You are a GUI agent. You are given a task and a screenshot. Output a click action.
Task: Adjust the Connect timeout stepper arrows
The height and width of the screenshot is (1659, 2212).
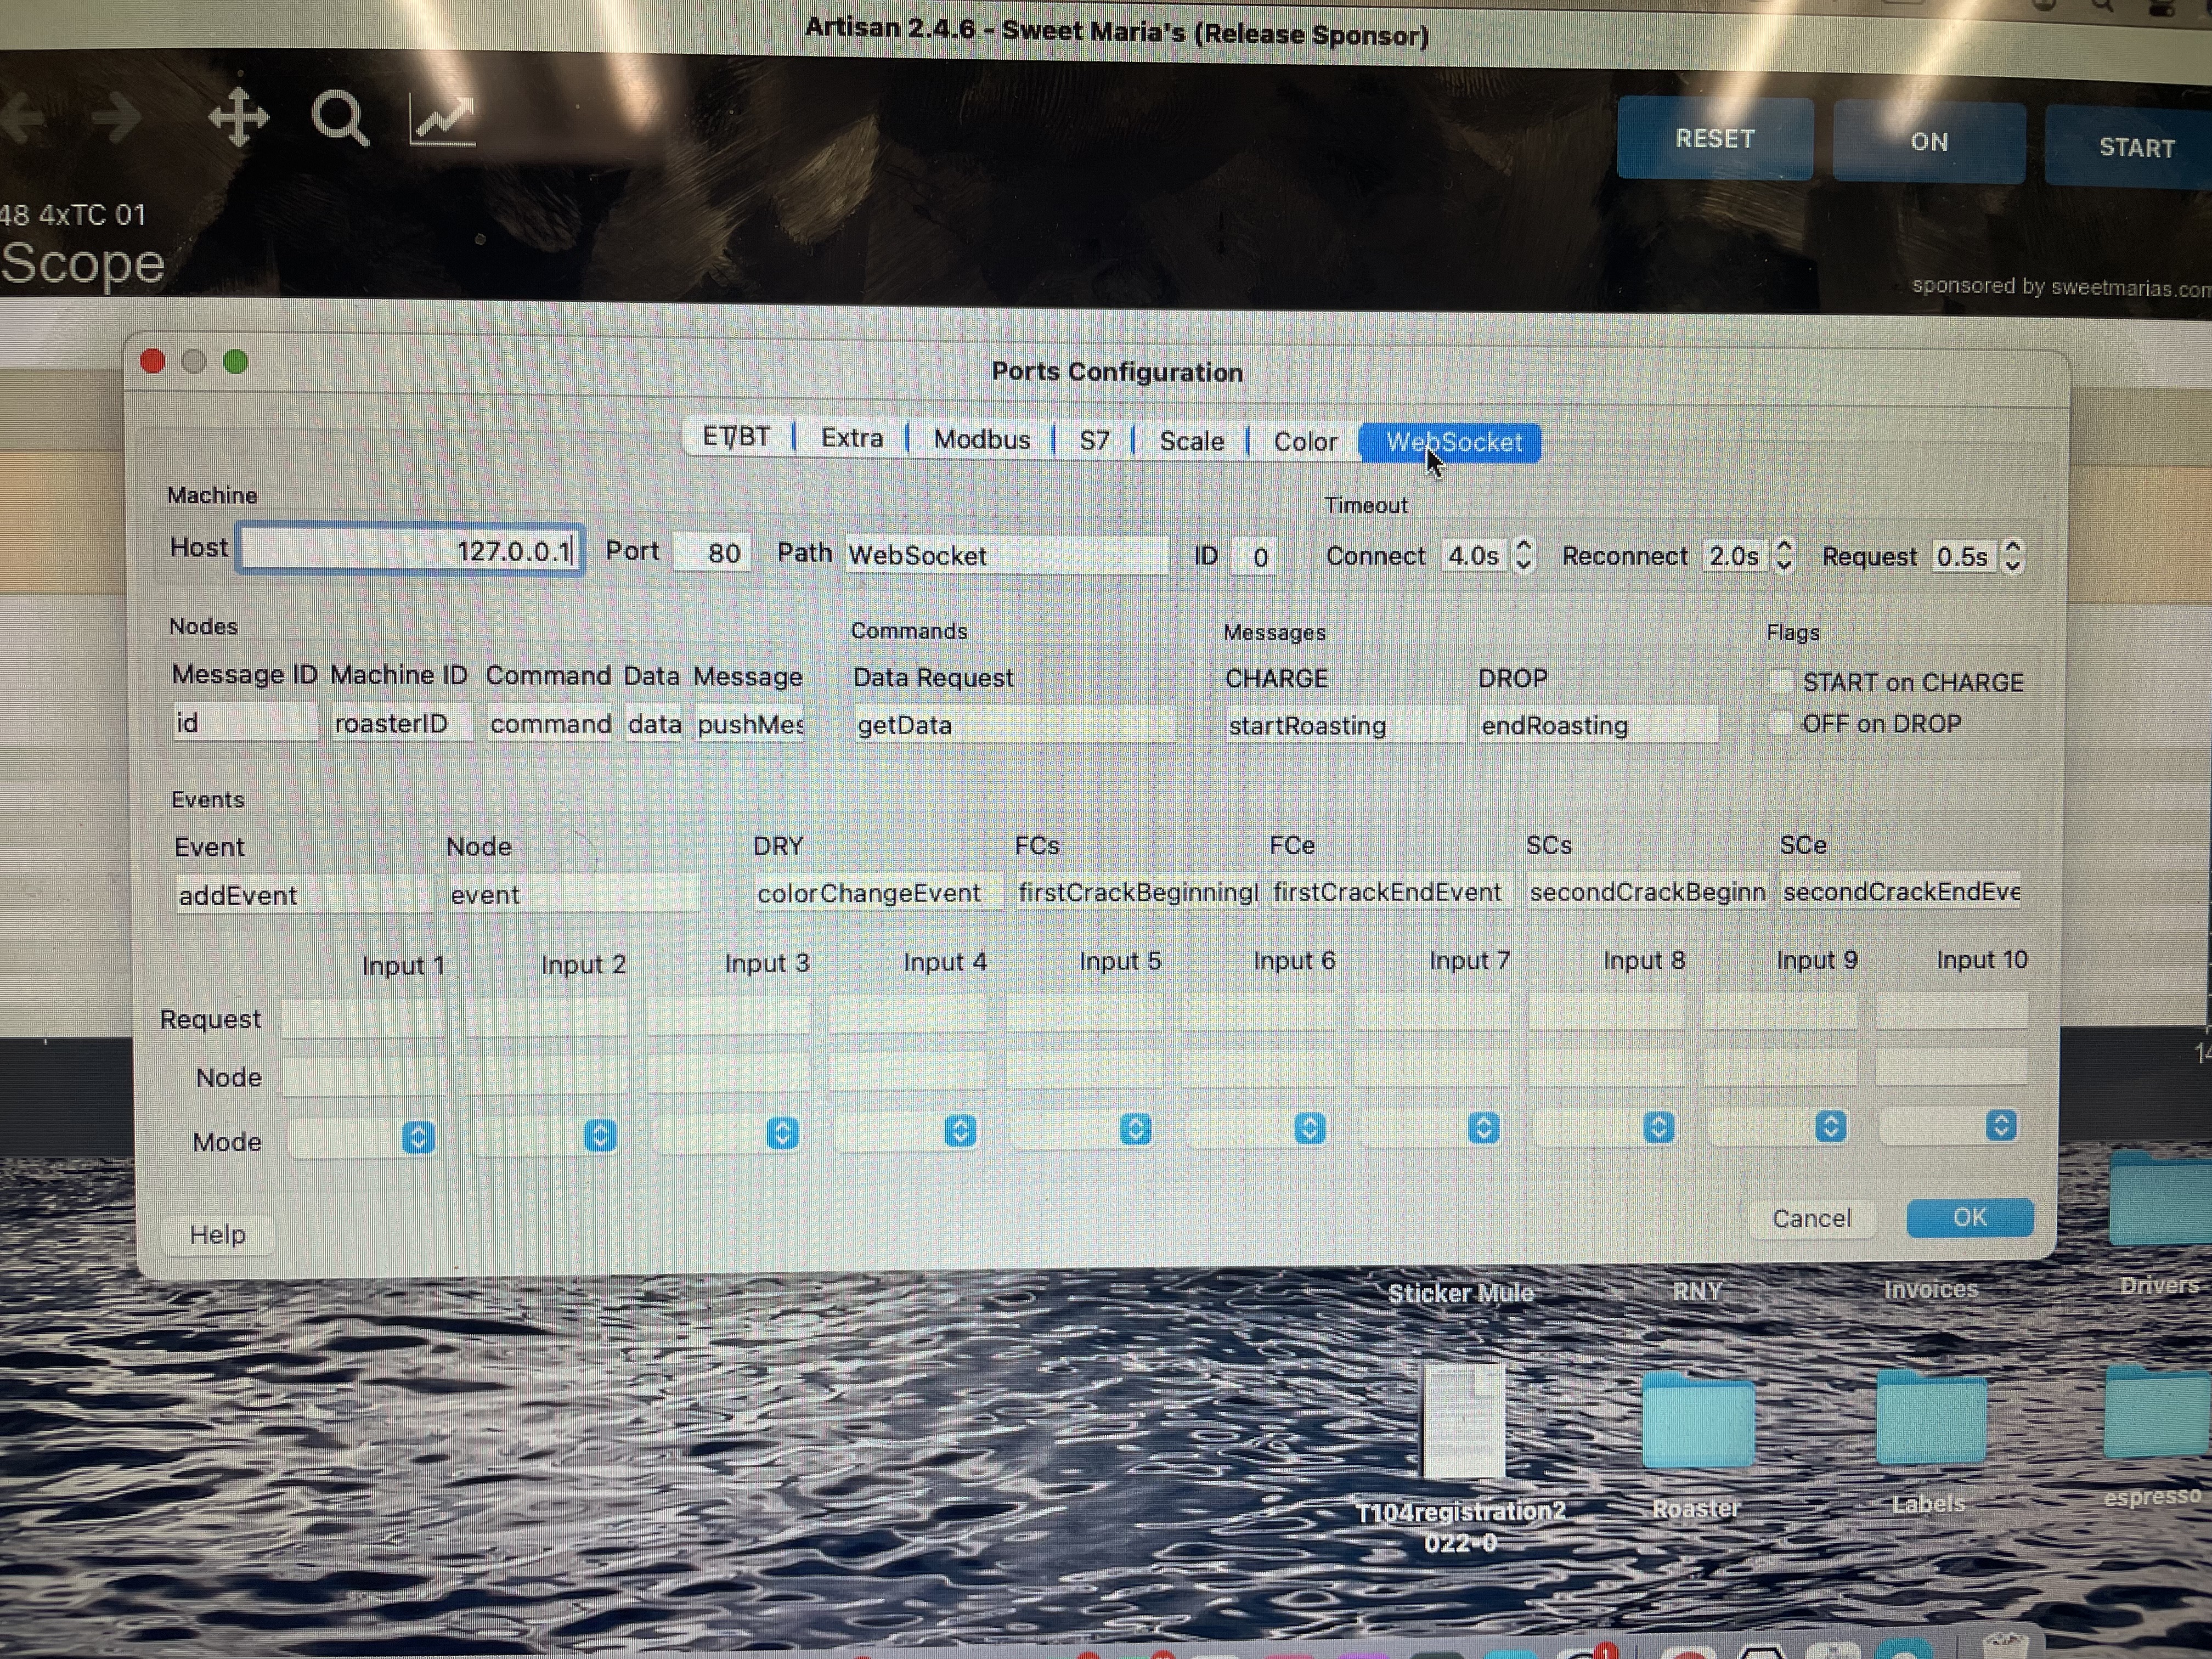1523,554
